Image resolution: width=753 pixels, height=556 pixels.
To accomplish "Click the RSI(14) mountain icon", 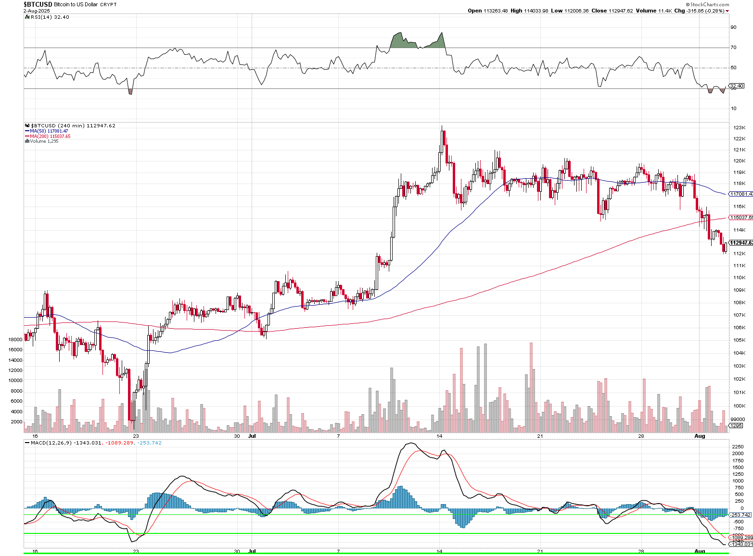I will coord(27,17).
